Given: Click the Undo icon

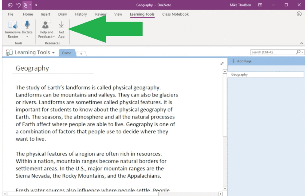Looking at the screenshot, I should (x=18, y=5).
